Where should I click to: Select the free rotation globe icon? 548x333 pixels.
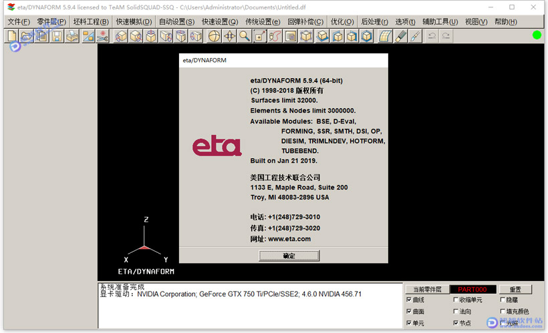coord(215,36)
